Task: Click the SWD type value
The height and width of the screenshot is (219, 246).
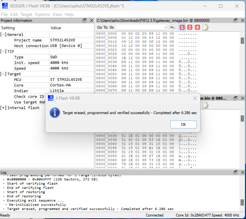Action: coord(71,57)
